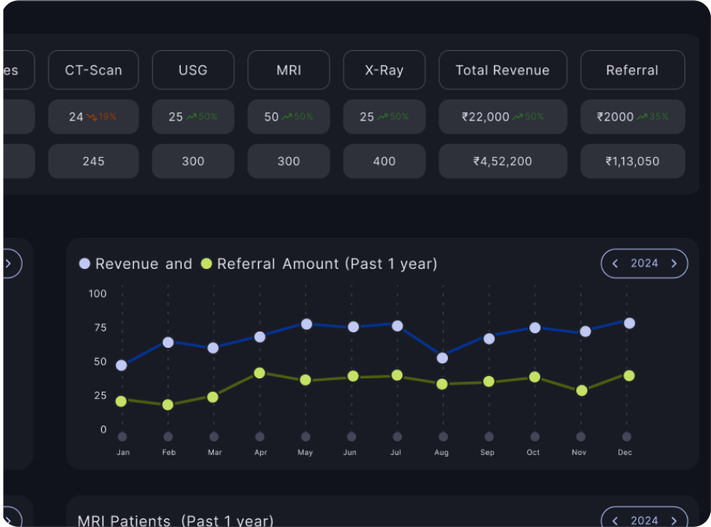Click the Jan revenue data point

click(x=121, y=365)
